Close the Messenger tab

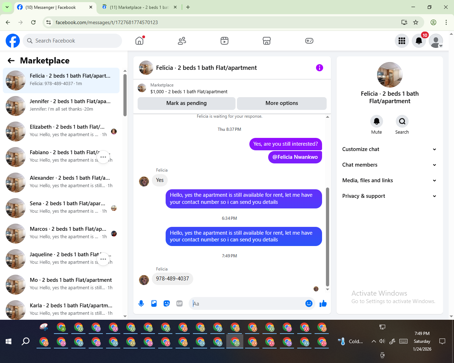point(91,7)
